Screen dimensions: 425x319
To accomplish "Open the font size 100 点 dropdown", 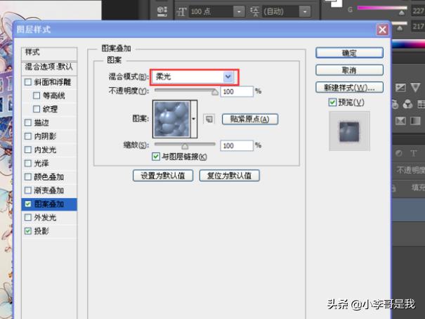I will pyautogui.click(x=239, y=12).
